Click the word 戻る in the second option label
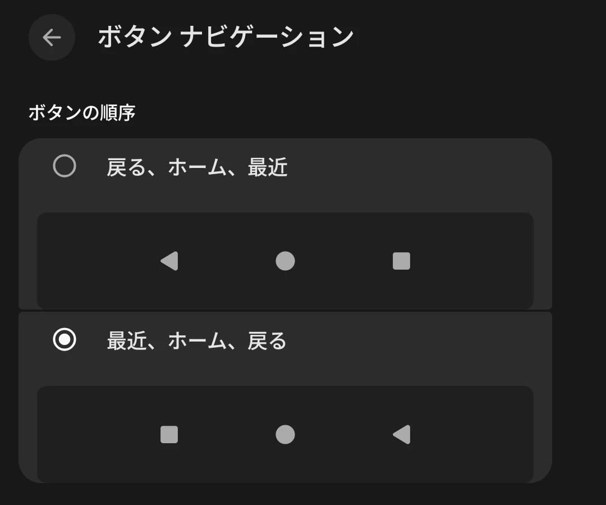The height and width of the screenshot is (505, 606). (267, 341)
